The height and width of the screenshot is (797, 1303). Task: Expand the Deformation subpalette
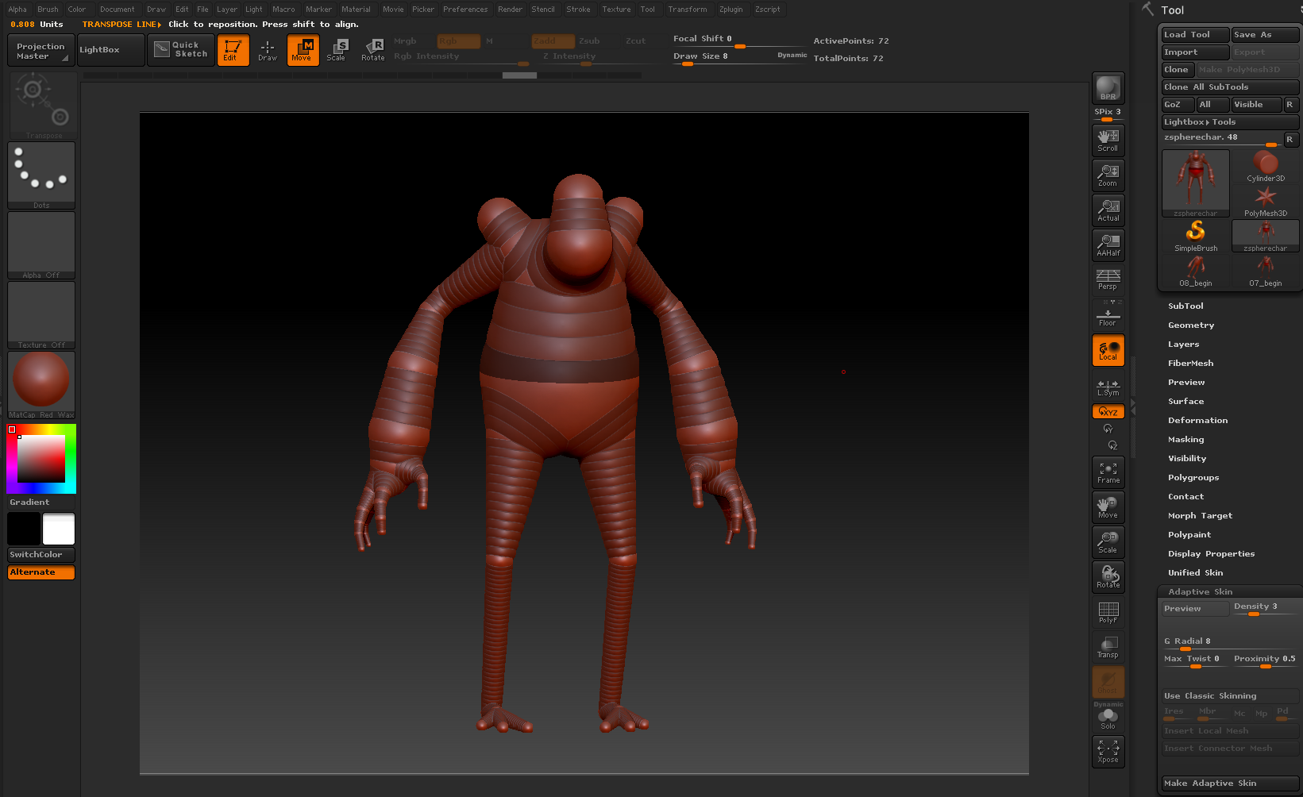[1197, 420]
